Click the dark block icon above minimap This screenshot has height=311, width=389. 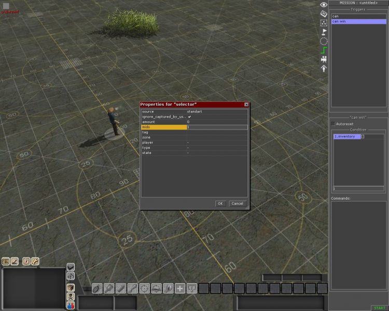coord(71,267)
